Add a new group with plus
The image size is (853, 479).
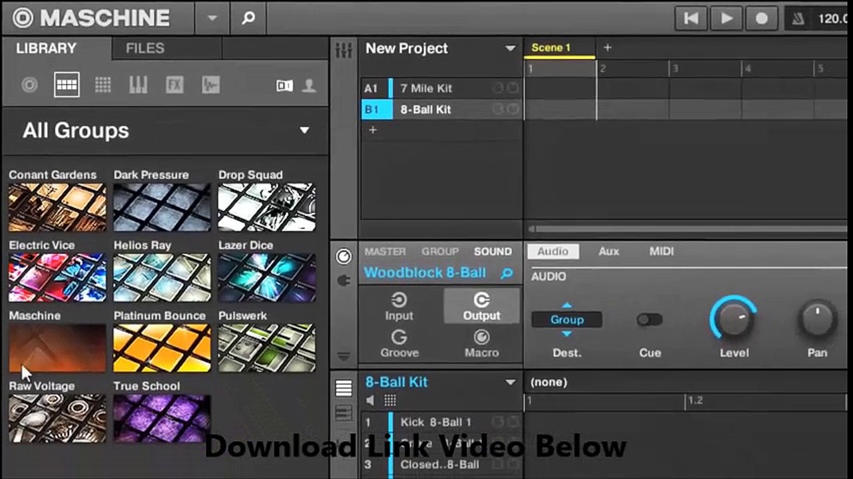[x=373, y=130]
